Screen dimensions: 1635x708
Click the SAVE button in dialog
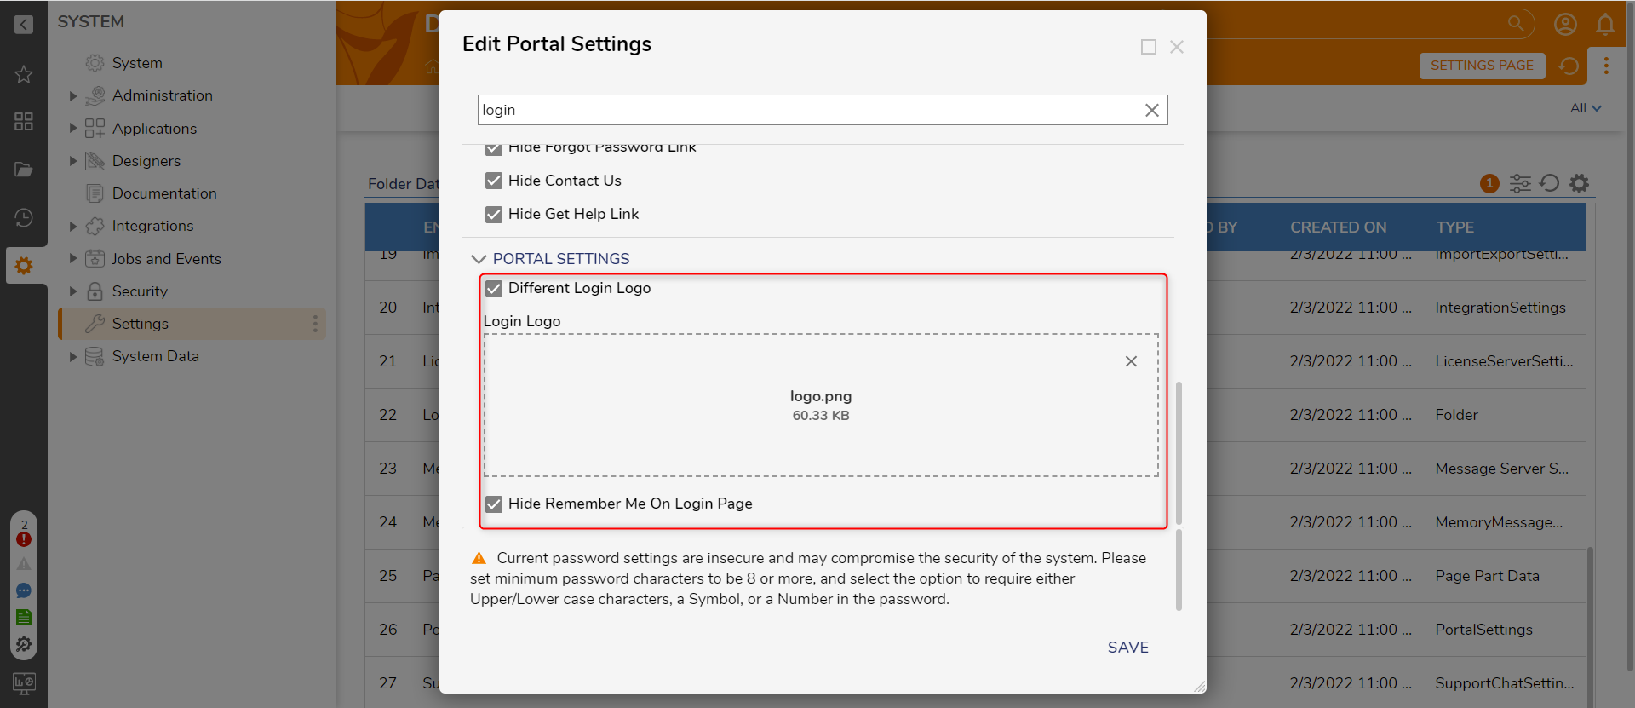(x=1128, y=648)
